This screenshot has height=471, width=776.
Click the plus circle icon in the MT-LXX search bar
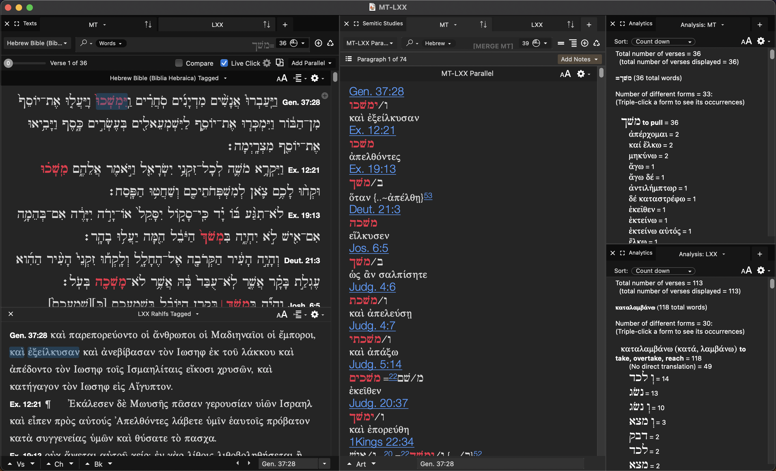point(584,43)
